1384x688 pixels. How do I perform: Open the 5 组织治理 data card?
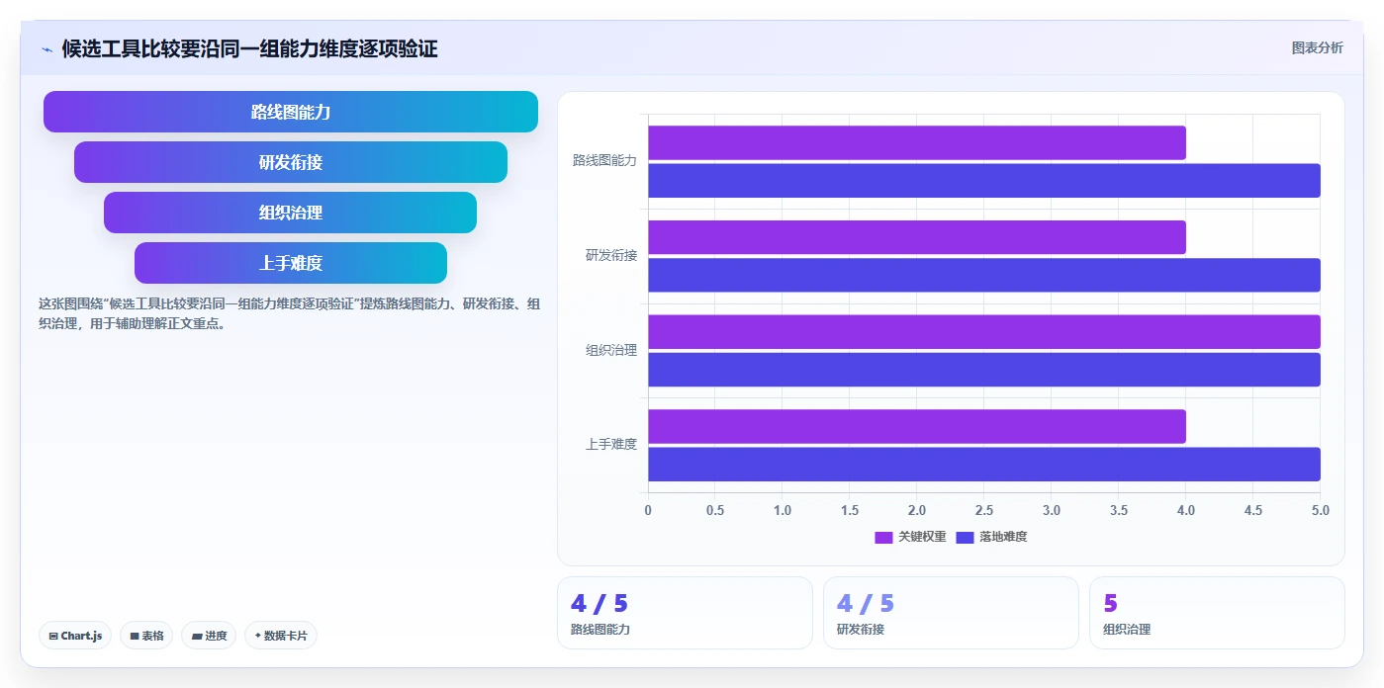[x=1217, y=613]
